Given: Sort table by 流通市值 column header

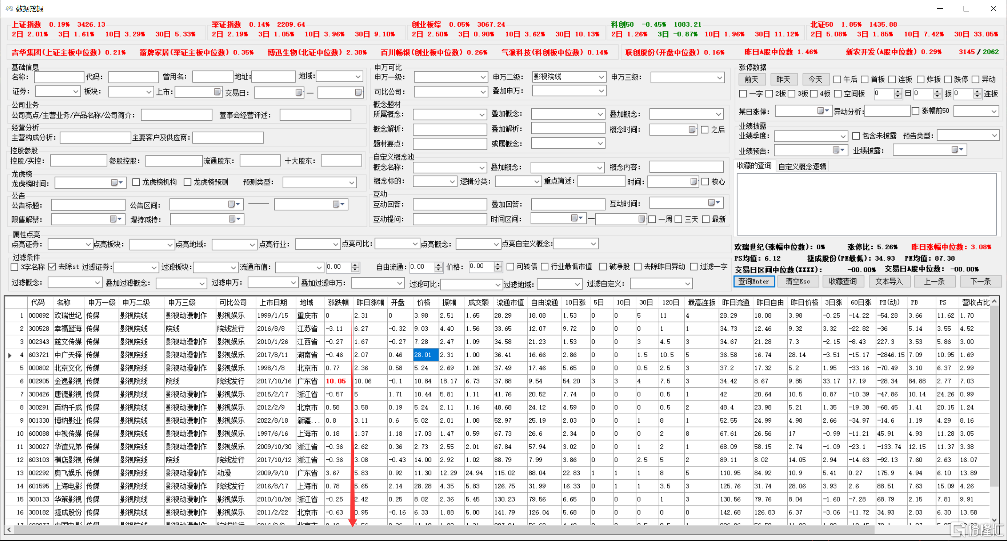Looking at the screenshot, I should [x=509, y=302].
